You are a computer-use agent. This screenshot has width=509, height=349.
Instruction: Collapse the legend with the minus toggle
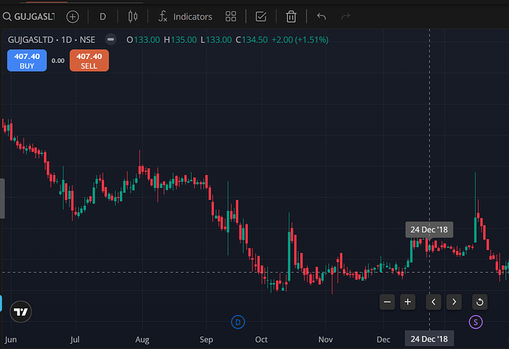(111, 39)
